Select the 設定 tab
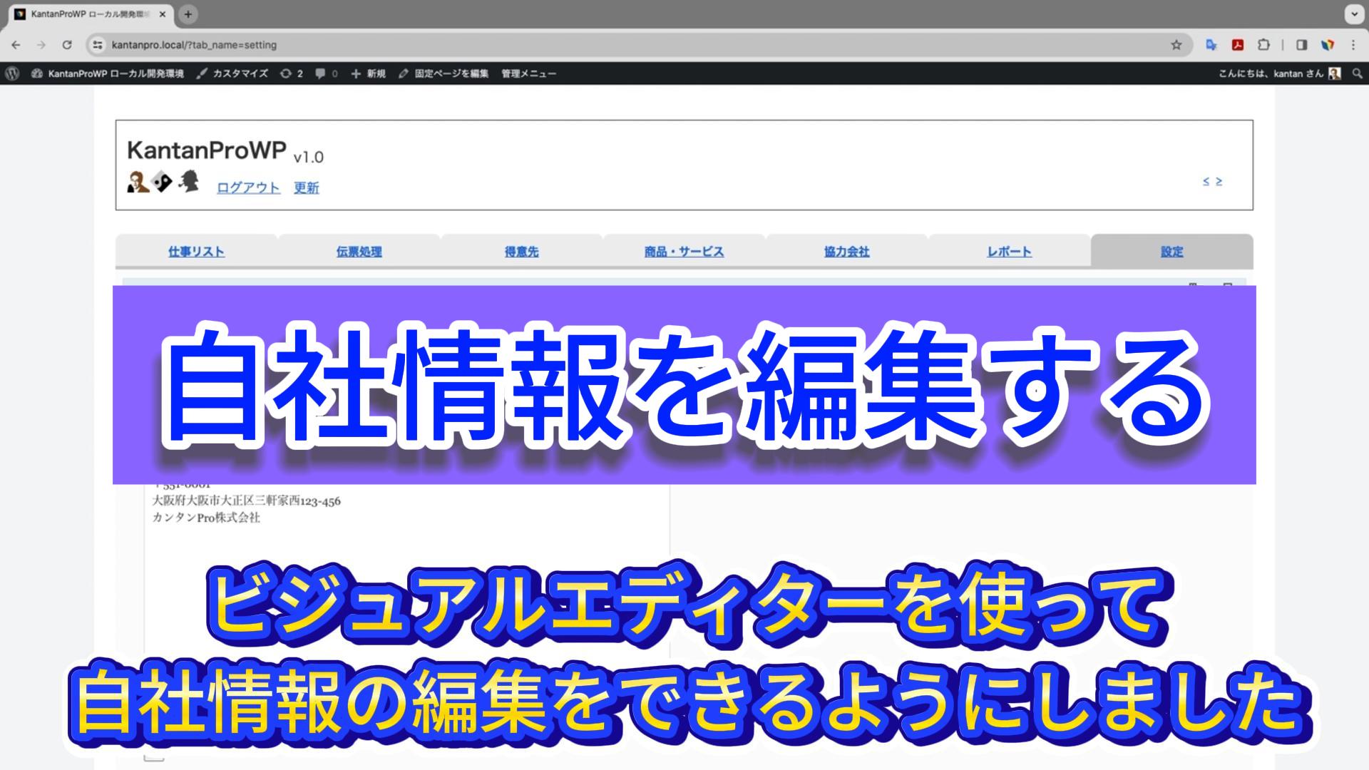Screen dimensions: 1369x770 click(1171, 252)
